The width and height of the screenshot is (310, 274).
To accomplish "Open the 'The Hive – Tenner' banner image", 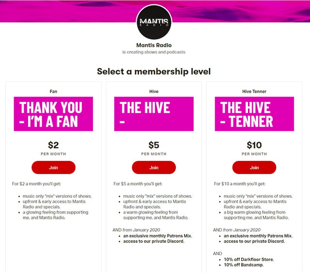I will coord(254,114).
